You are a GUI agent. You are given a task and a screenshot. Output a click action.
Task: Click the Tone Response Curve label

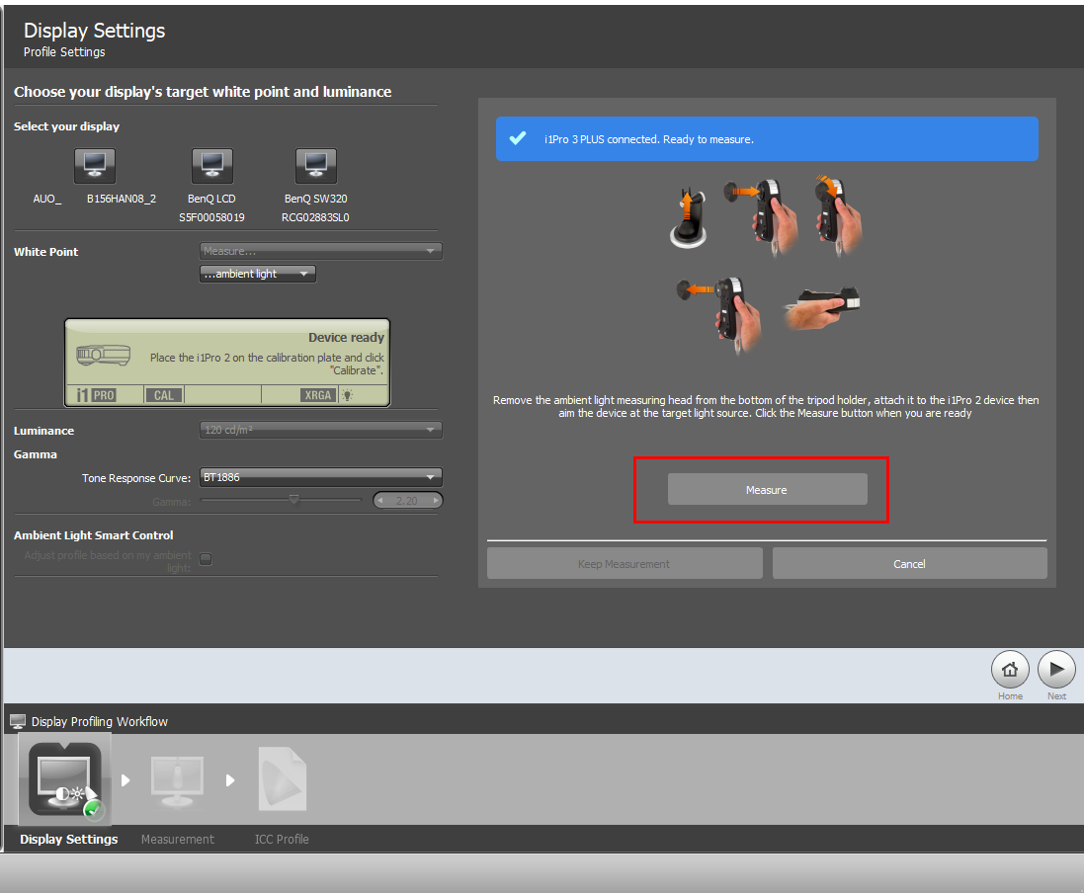pyautogui.click(x=136, y=478)
